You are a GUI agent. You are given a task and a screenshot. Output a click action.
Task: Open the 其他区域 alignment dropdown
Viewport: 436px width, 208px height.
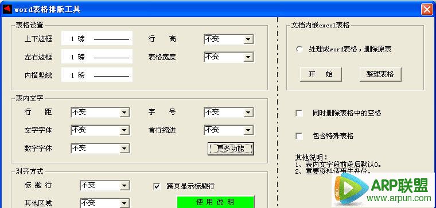[124, 203]
